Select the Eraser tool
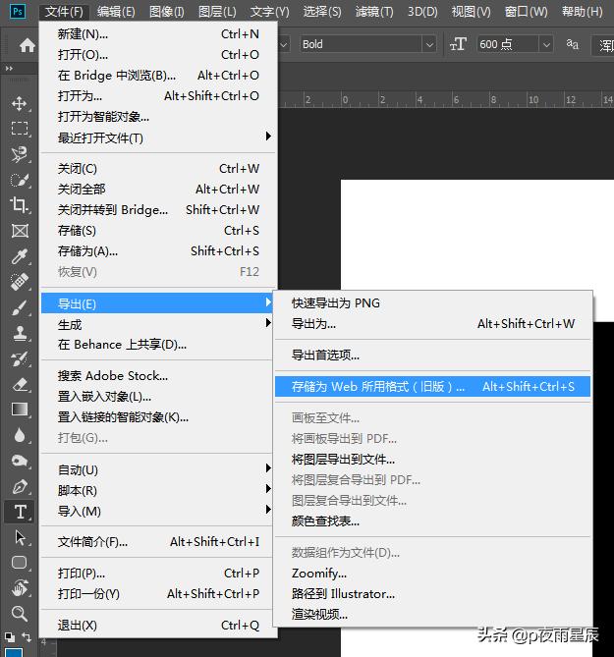Viewport: 614px width, 657px height. [x=20, y=384]
